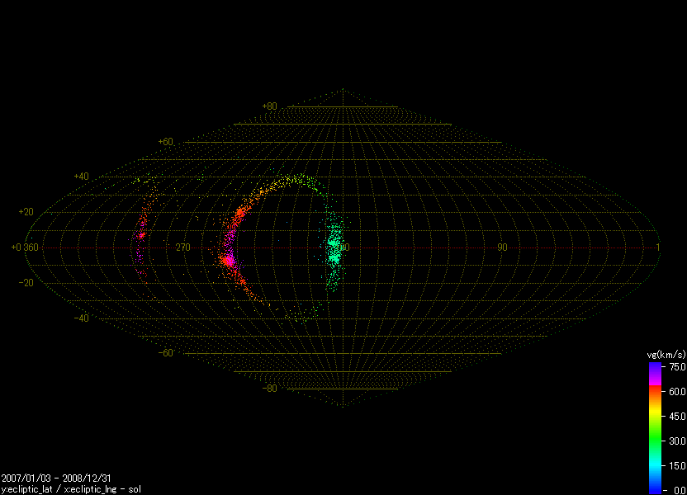Select the -40 latitude label

point(81,318)
